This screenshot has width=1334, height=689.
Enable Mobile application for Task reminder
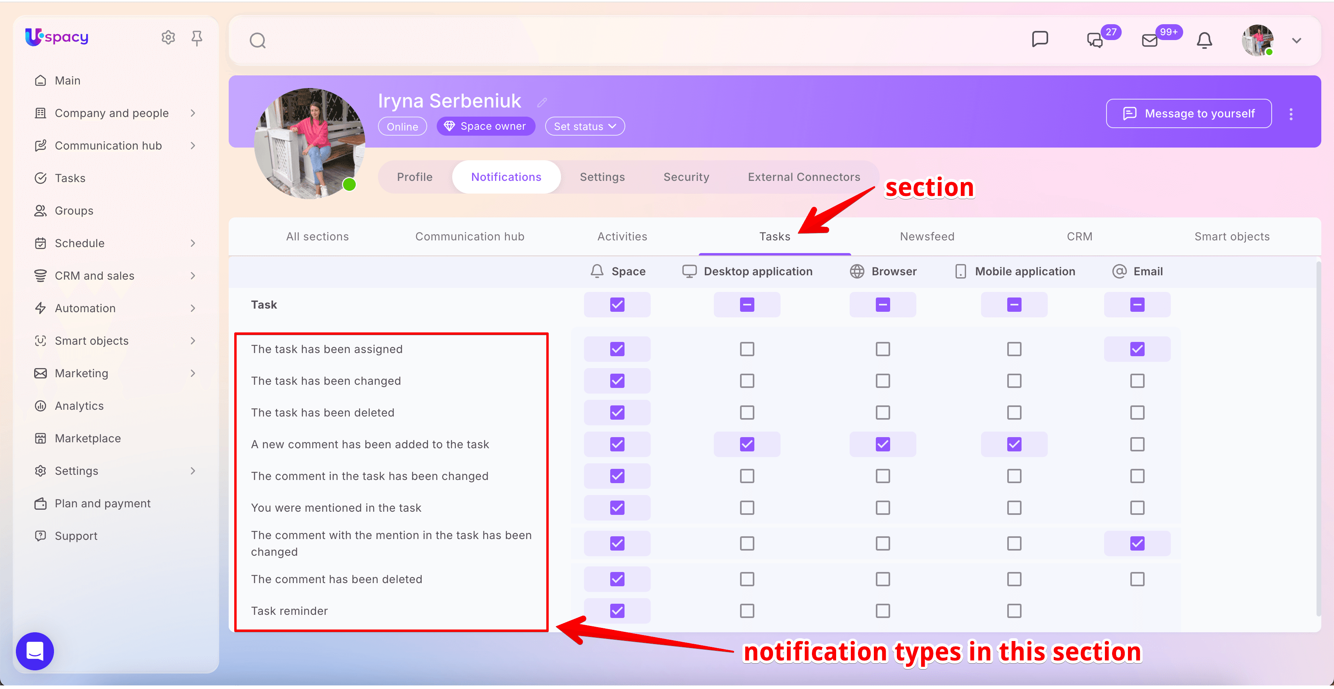(1014, 611)
